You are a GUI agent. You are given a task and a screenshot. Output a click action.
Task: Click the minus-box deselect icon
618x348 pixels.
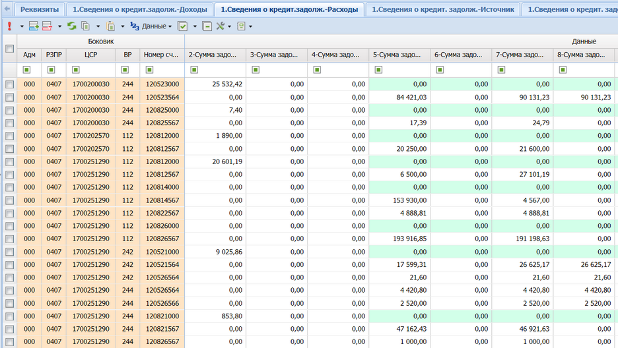tap(207, 26)
